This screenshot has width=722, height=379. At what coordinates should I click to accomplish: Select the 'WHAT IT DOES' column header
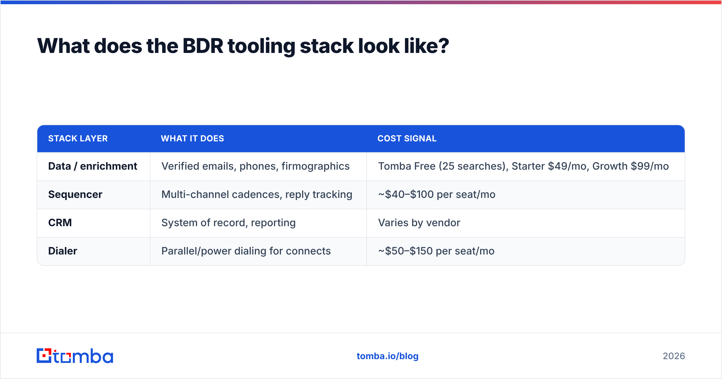coord(193,138)
